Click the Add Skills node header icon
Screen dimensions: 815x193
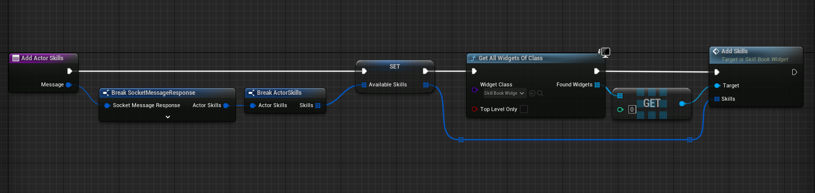point(716,51)
